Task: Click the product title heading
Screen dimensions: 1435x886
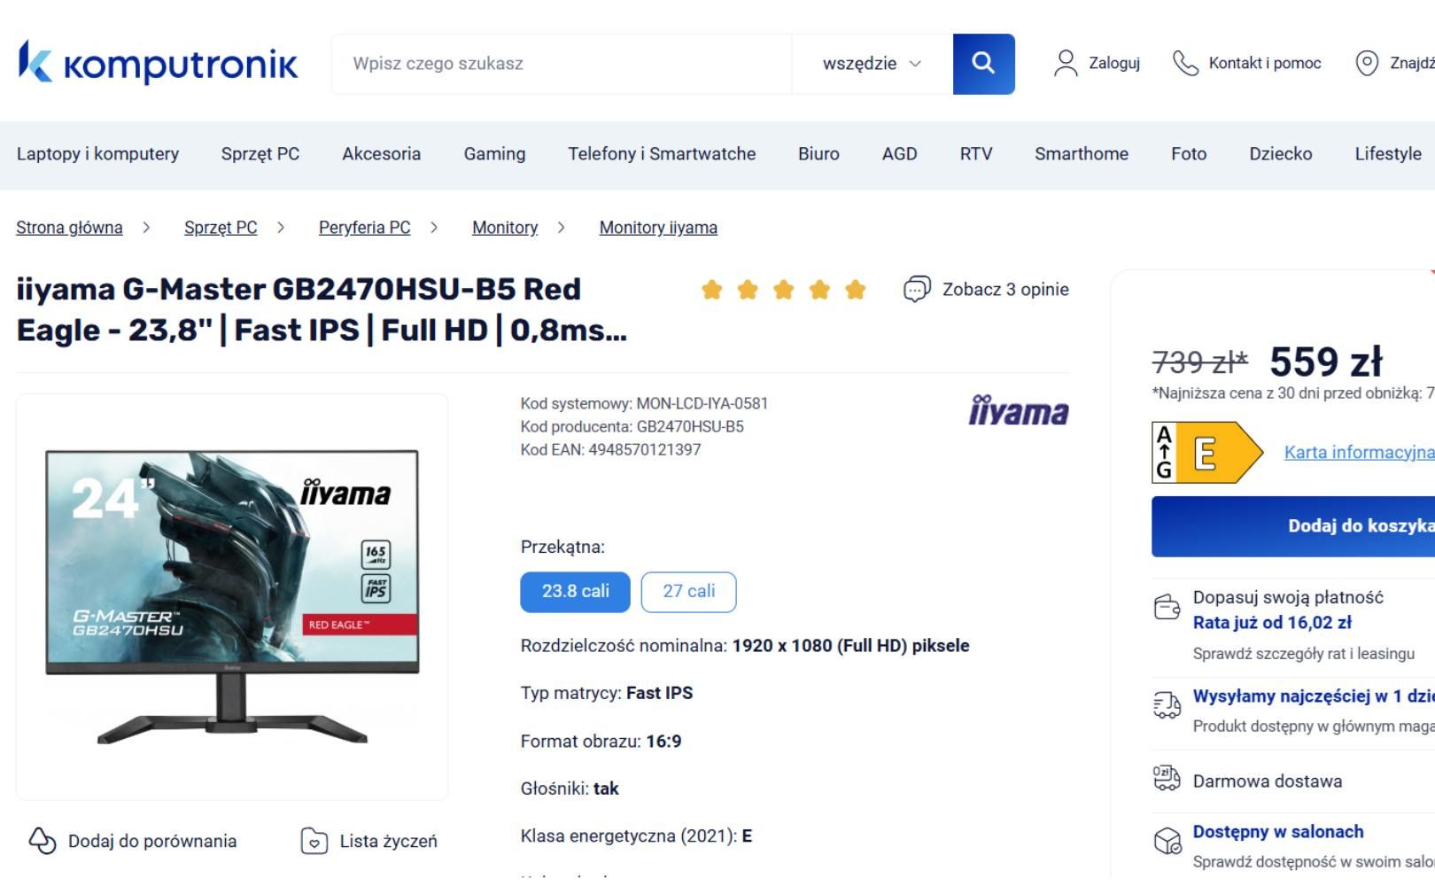Action: coord(322,310)
